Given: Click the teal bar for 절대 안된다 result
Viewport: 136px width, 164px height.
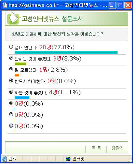Looking at the screenshot, I should 66,52.
